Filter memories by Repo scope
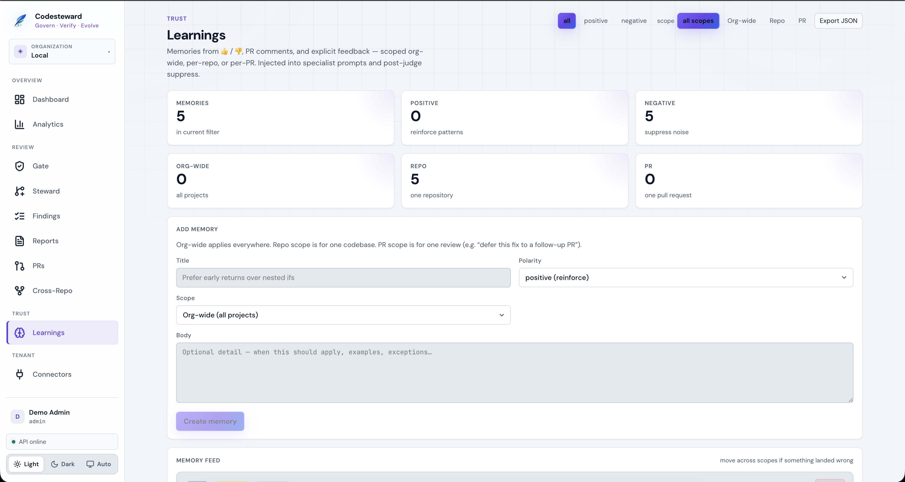Viewport: 905px width, 482px height. click(777, 21)
